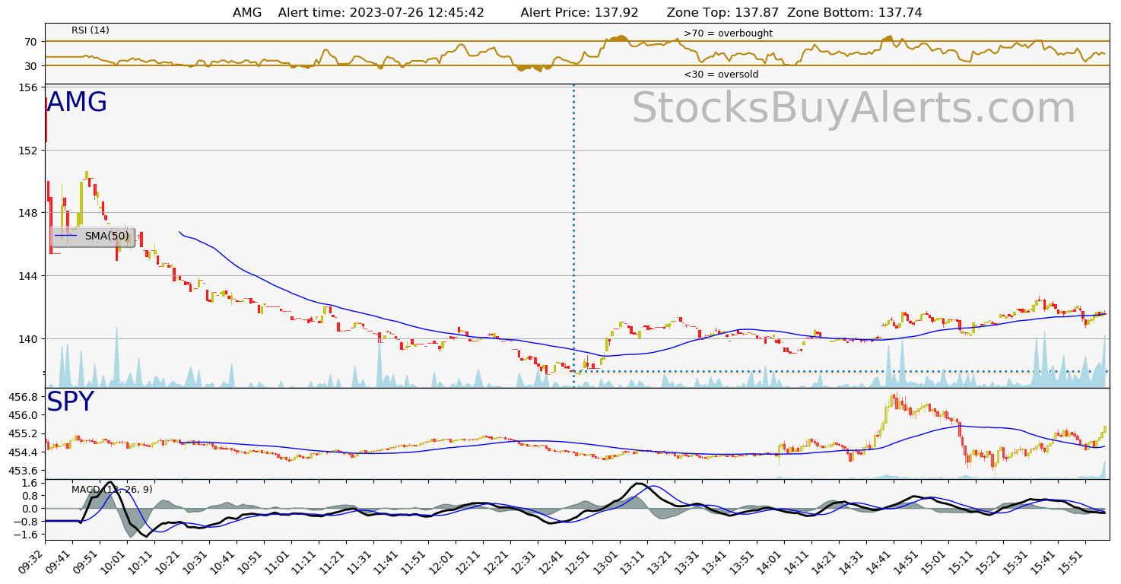The height and width of the screenshot is (584, 1121).
Task: Click the RSI 30 axis label
Action: (x=31, y=65)
